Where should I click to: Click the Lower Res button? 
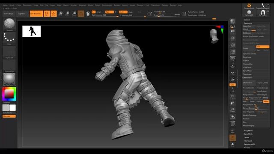(249, 26)
